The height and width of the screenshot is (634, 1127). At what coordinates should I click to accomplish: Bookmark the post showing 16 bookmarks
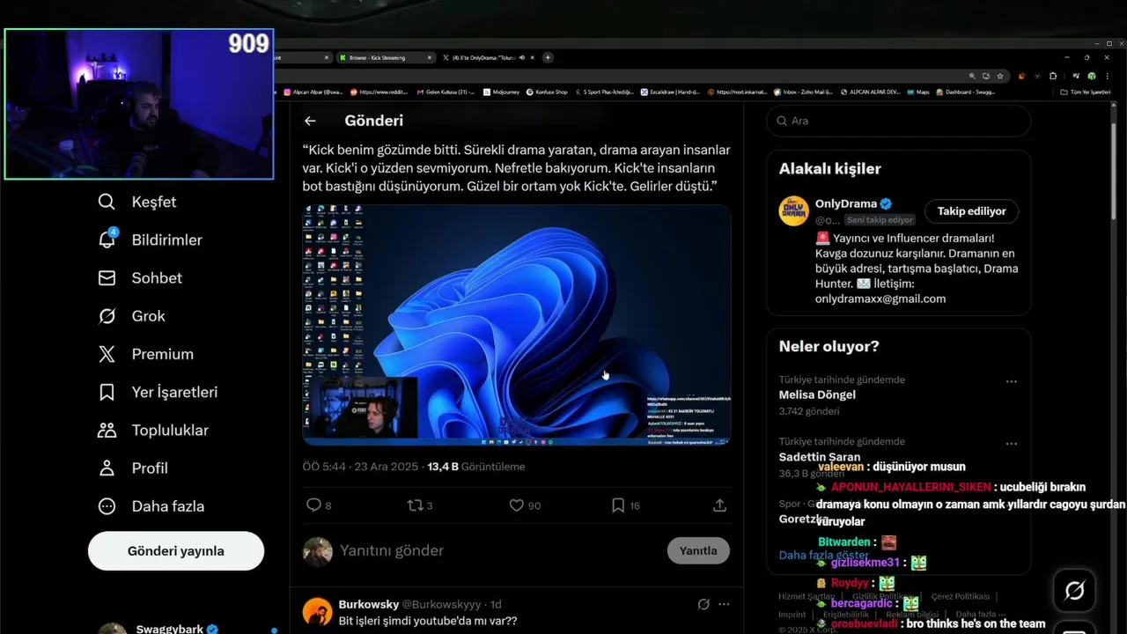coord(625,505)
